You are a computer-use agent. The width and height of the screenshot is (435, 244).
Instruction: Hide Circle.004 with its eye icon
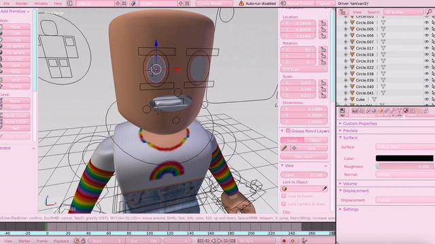coord(427,22)
